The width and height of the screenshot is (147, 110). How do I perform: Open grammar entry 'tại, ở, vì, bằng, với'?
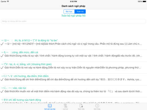[x=26, y=64]
